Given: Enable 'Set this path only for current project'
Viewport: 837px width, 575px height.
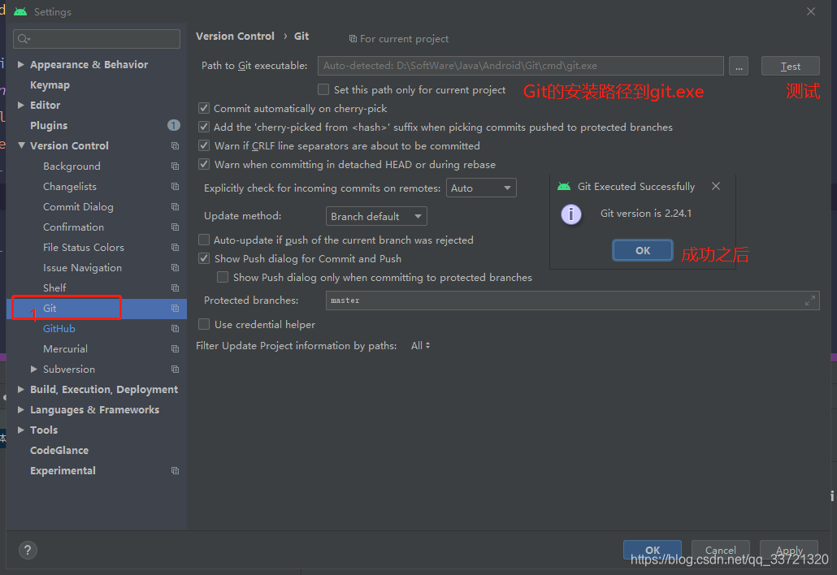Looking at the screenshot, I should click(x=323, y=89).
